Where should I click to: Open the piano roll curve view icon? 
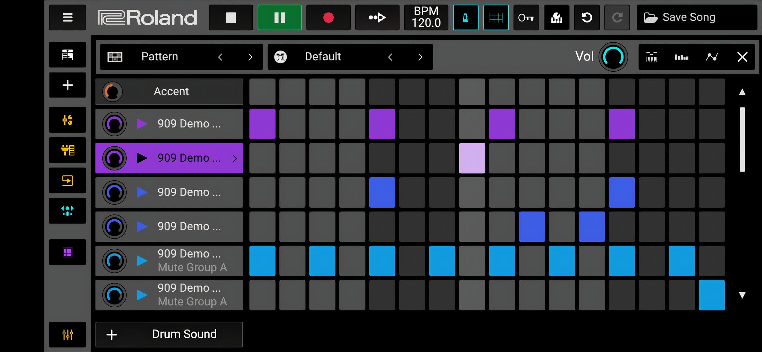[x=712, y=57]
